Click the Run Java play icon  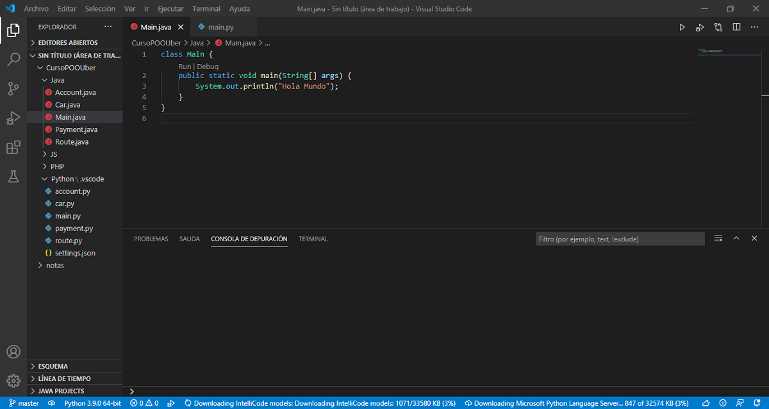pyautogui.click(x=682, y=27)
